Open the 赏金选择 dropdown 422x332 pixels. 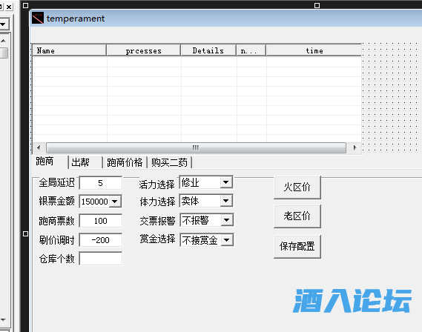pyautogui.click(x=227, y=240)
